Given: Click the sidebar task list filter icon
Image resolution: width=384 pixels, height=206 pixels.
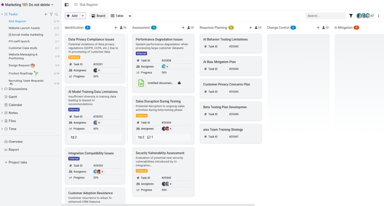Looking at the screenshot, I should tap(51, 14).
